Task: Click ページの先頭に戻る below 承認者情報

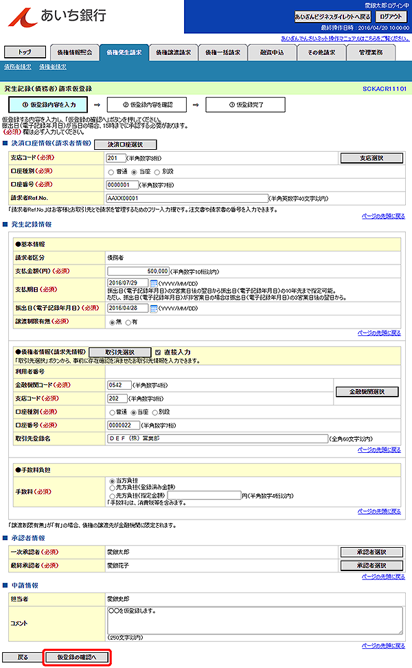Action: (x=383, y=577)
